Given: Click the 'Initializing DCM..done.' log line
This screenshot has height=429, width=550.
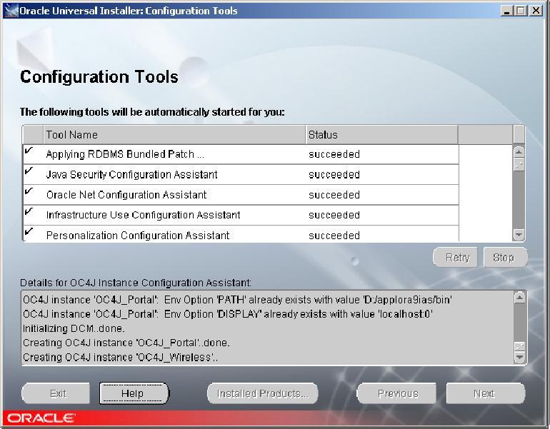Looking at the screenshot, I should pos(74,328).
